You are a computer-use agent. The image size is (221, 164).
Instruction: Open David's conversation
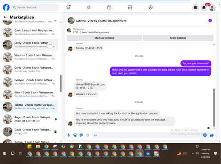tap(30, 131)
